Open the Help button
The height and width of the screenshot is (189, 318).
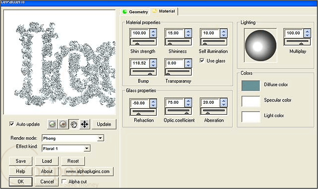[x=21, y=171]
